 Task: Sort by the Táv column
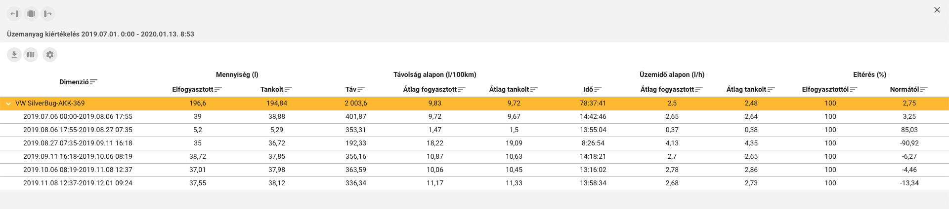[x=361, y=89]
